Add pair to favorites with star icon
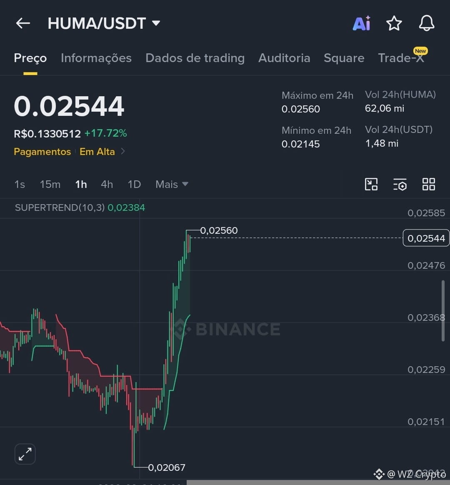The height and width of the screenshot is (485, 450). (394, 23)
